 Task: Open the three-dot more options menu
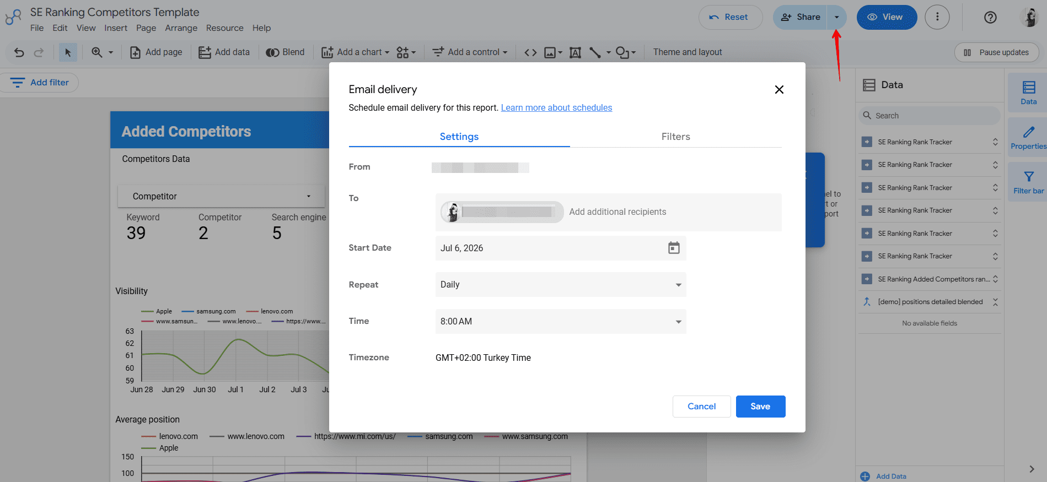(937, 17)
